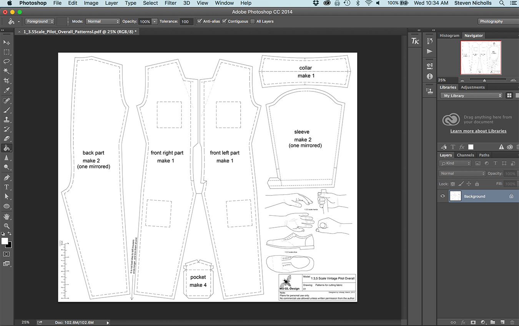Expand the My Library dropdown

[x=472, y=96]
